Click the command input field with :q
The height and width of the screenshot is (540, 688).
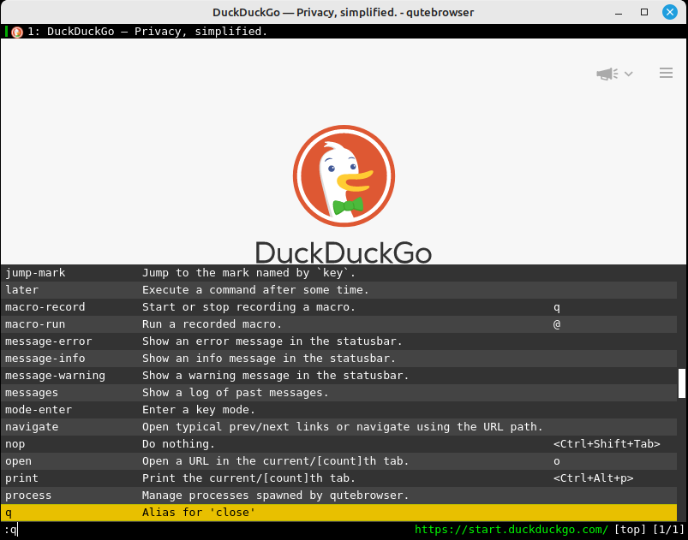point(206,530)
